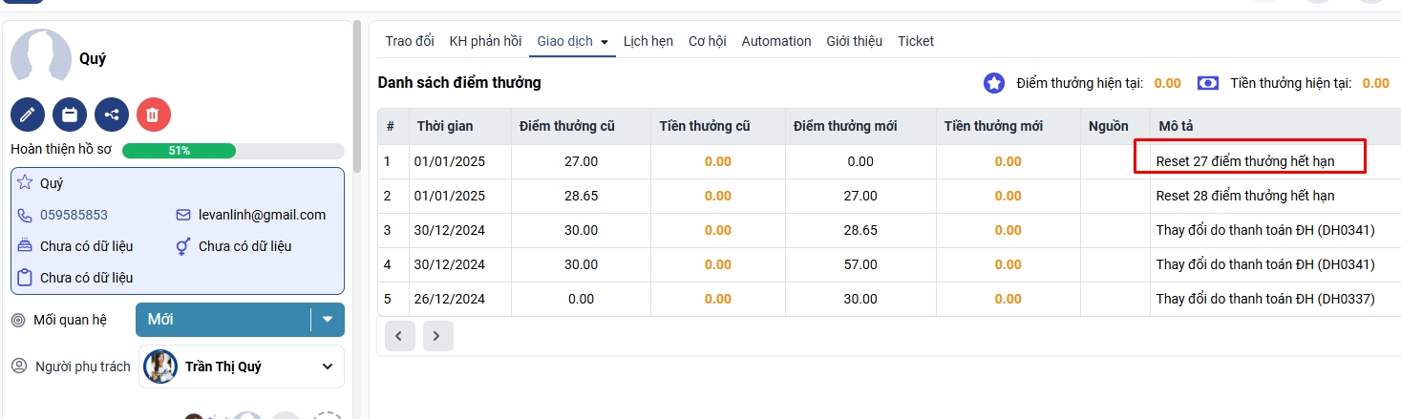Click the calendar schedule icon button
Screen dimensions: 1401x419
tap(70, 115)
